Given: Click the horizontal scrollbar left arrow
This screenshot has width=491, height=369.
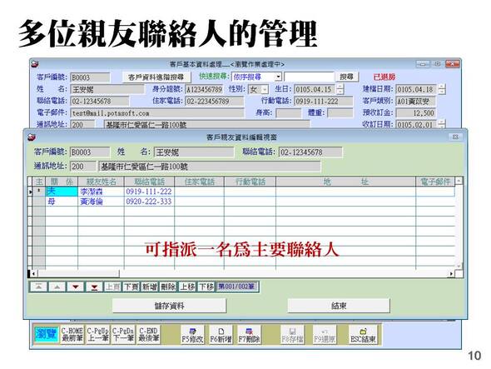Looking at the screenshot, I should coord(33,274).
